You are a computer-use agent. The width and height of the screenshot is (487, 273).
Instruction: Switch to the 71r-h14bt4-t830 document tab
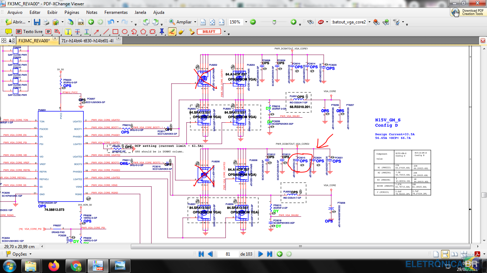[x=87, y=41]
